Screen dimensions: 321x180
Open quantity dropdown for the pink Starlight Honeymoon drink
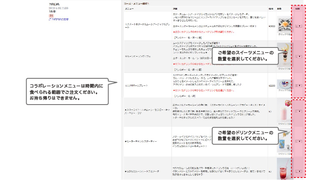(x=298, y=112)
